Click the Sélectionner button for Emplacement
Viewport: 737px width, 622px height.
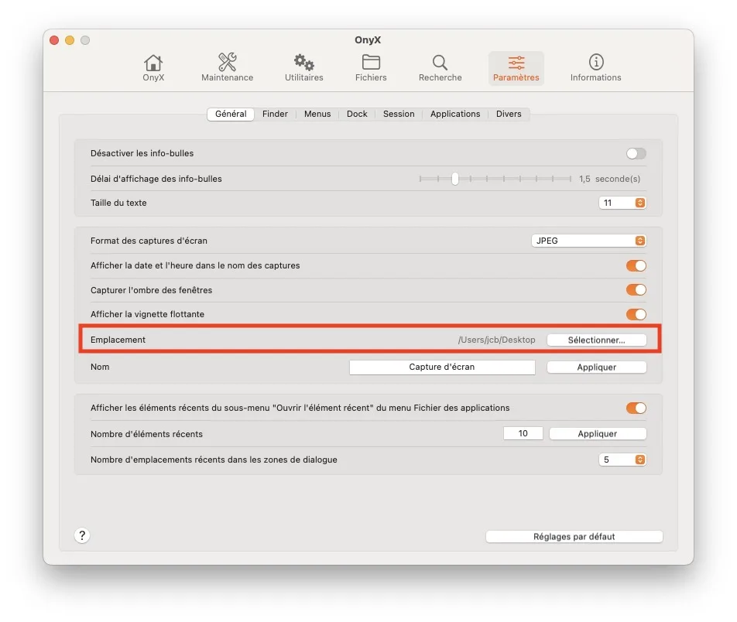(x=596, y=339)
